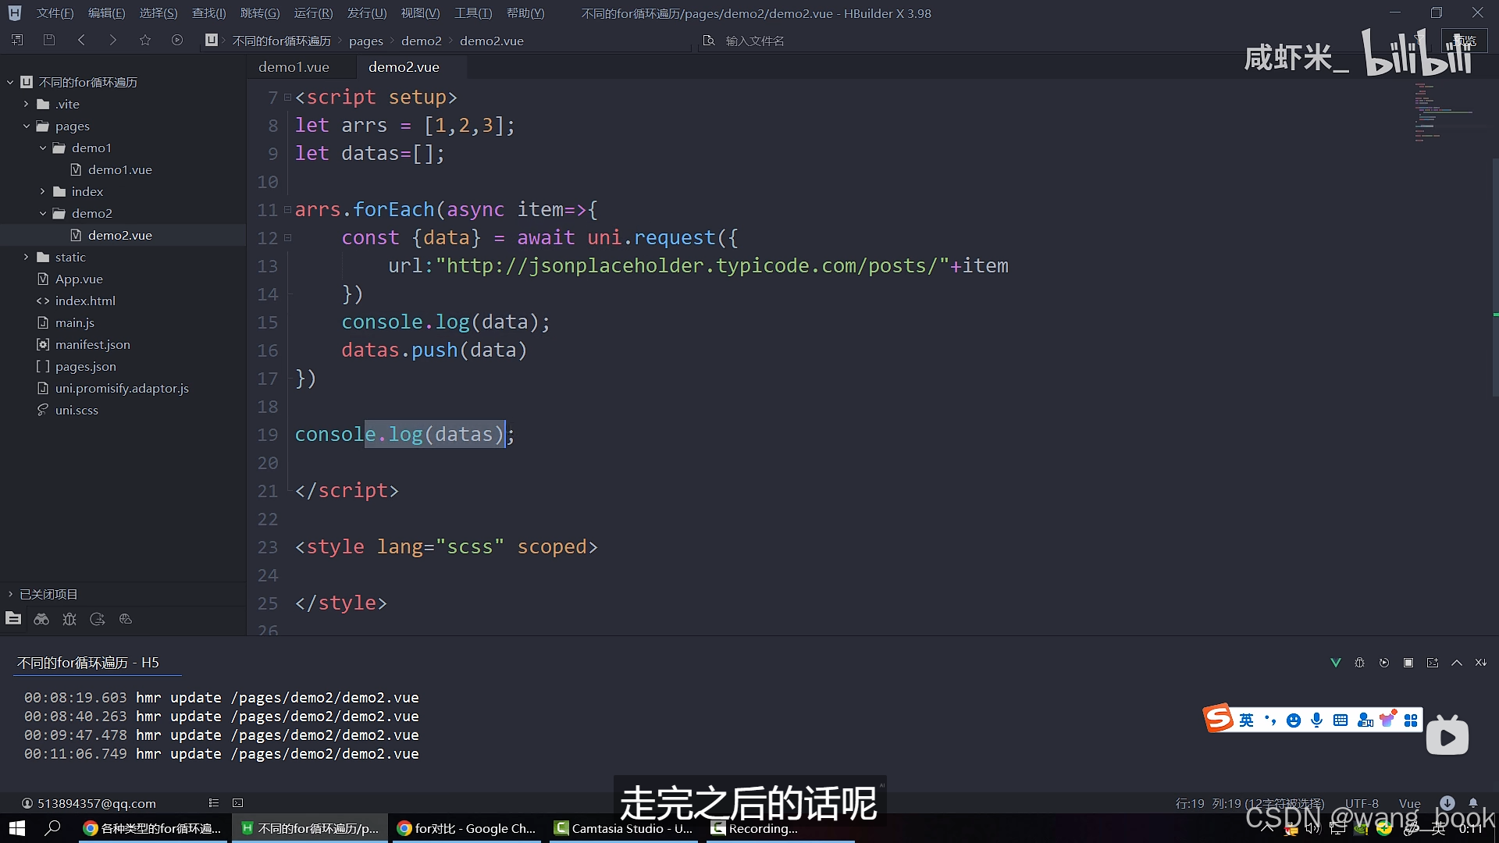Switch to the demo1.vue editor tab
The height and width of the screenshot is (843, 1499).
[x=294, y=67]
